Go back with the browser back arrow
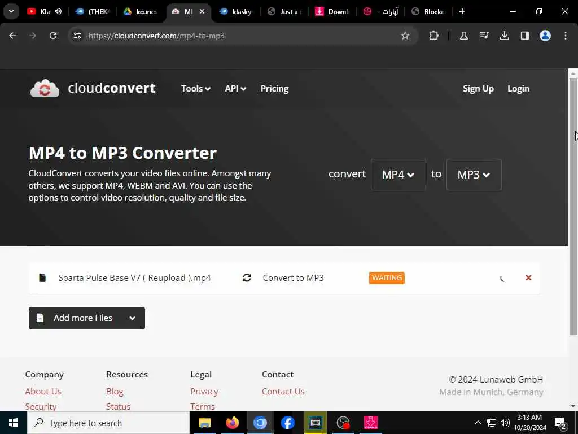The height and width of the screenshot is (434, 578). click(x=12, y=36)
